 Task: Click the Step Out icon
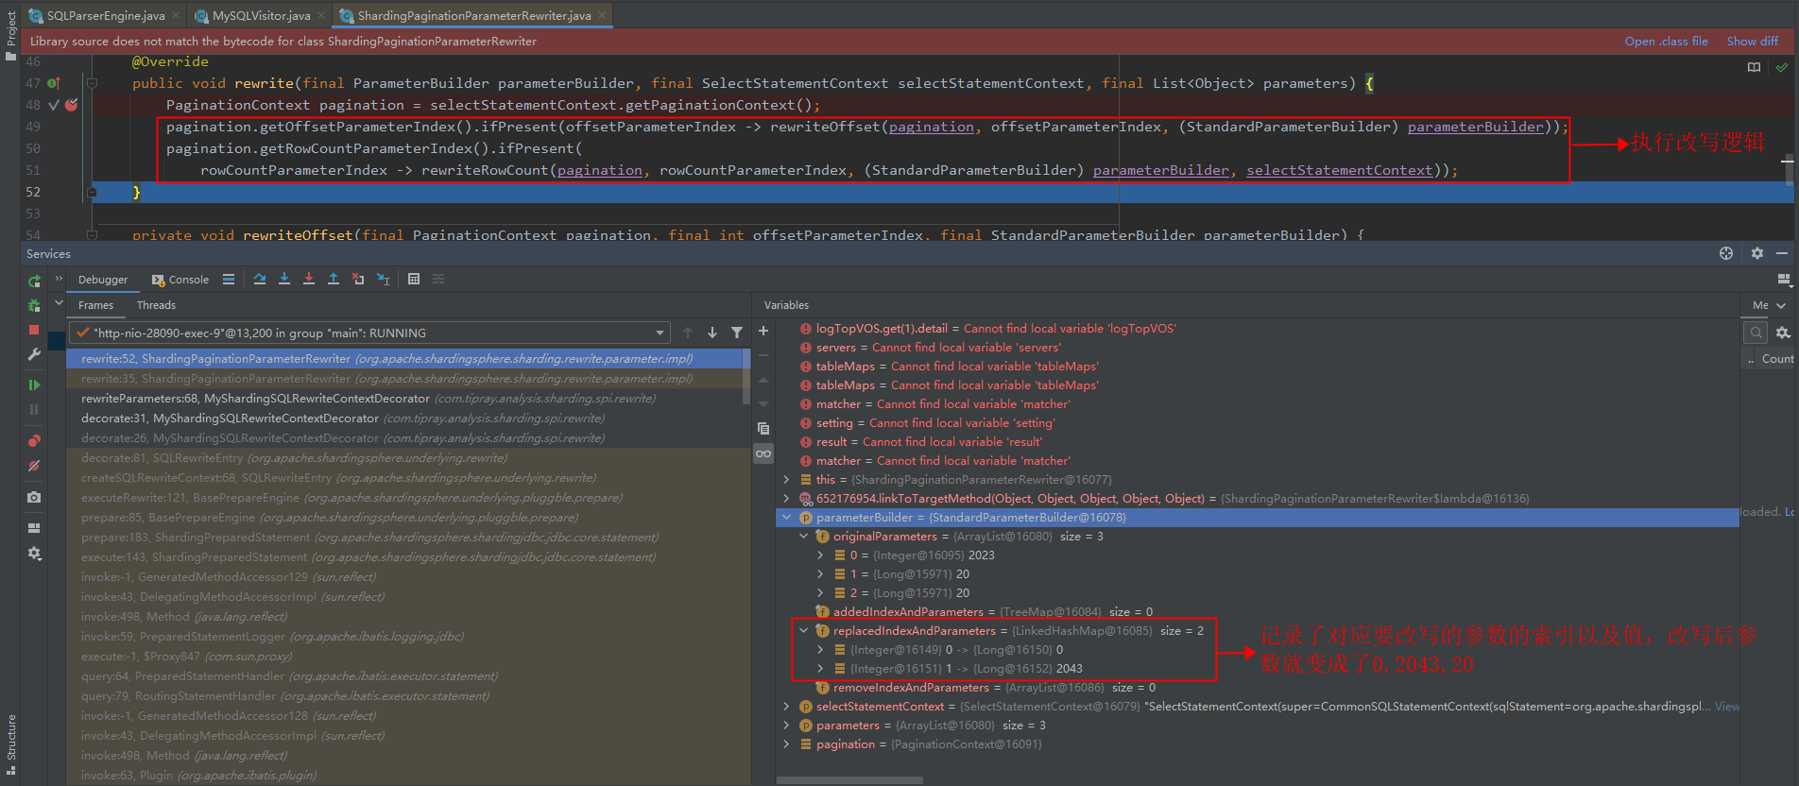pyautogui.click(x=334, y=279)
